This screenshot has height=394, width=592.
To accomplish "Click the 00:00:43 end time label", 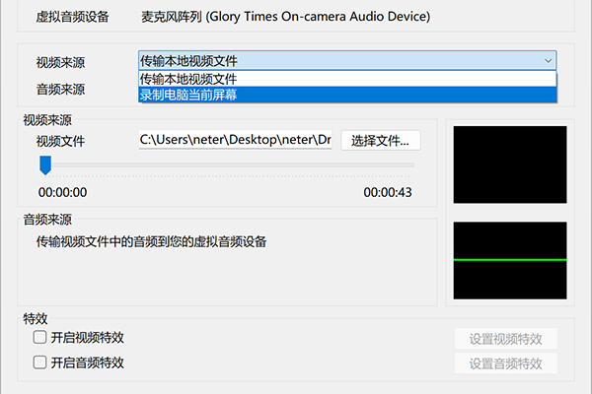I will (388, 192).
